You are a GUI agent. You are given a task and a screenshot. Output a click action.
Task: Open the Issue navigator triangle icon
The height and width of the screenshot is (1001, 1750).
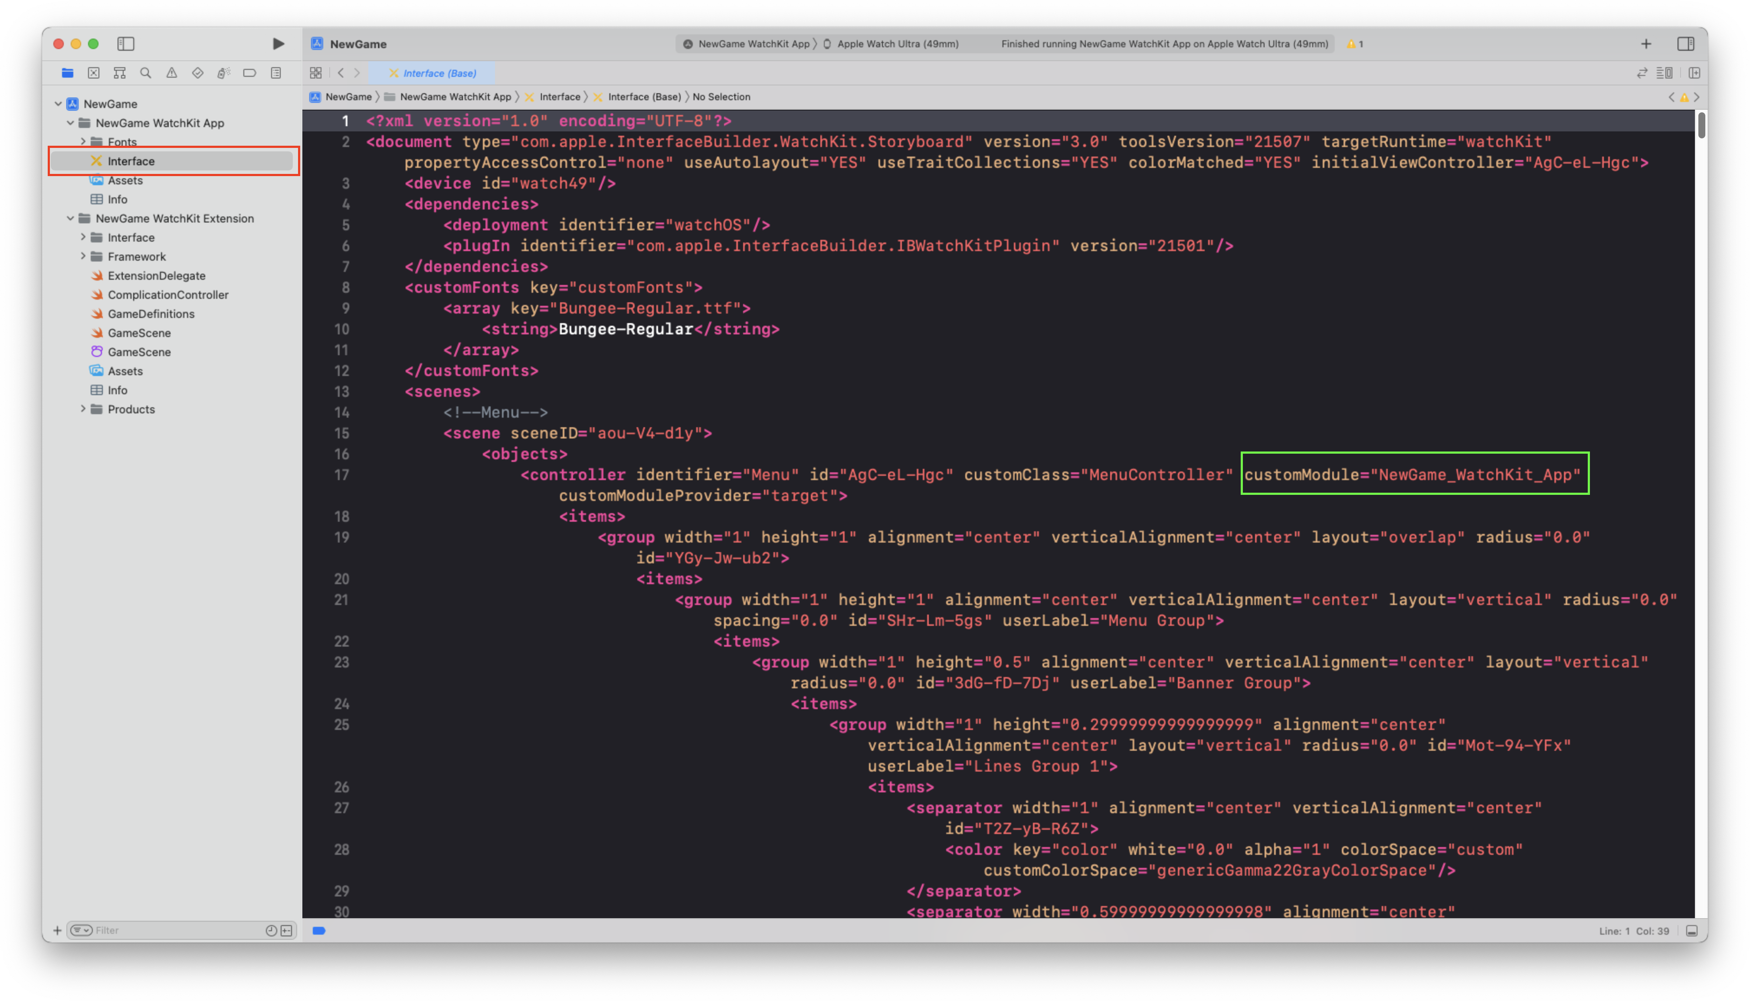(x=171, y=73)
